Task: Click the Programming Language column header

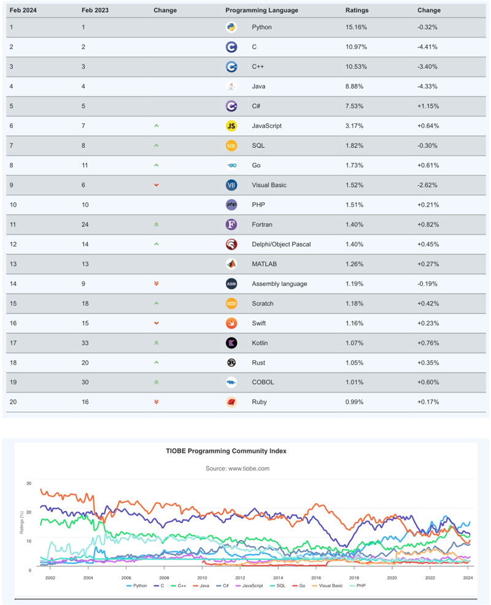Action: pos(261,10)
